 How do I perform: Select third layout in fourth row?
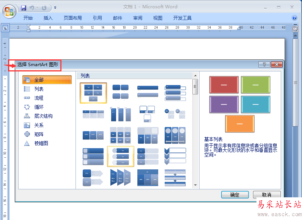pyautogui.click(x=148, y=156)
